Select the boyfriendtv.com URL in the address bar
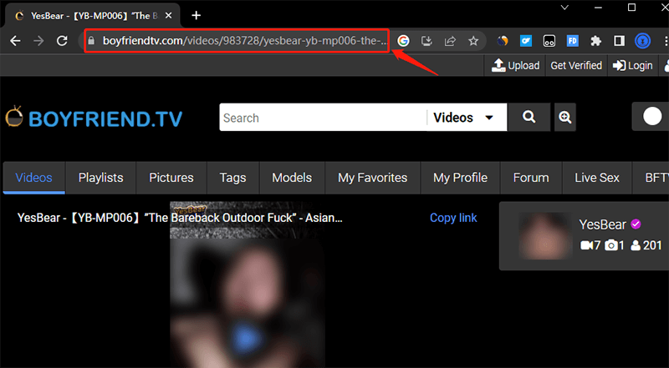Screen dimensions: 669x368 [x=245, y=41]
